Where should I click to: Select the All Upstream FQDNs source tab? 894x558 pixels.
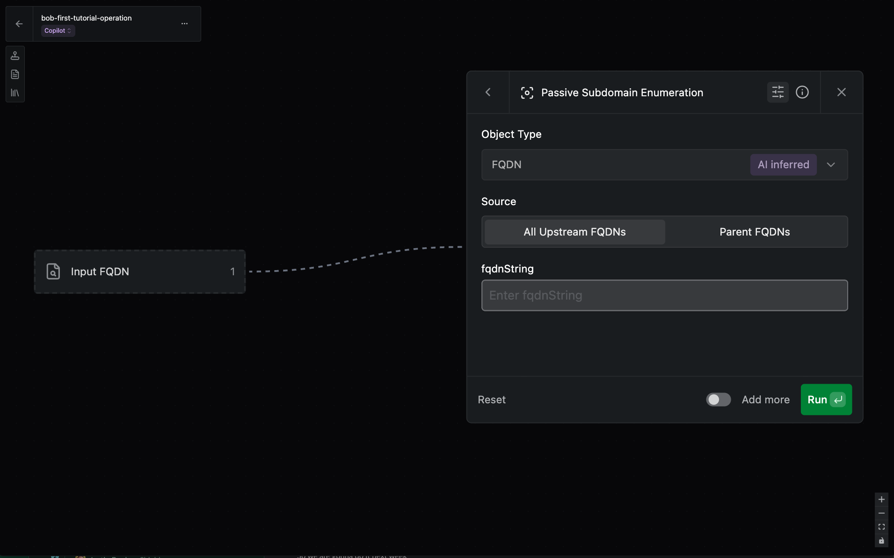click(574, 232)
